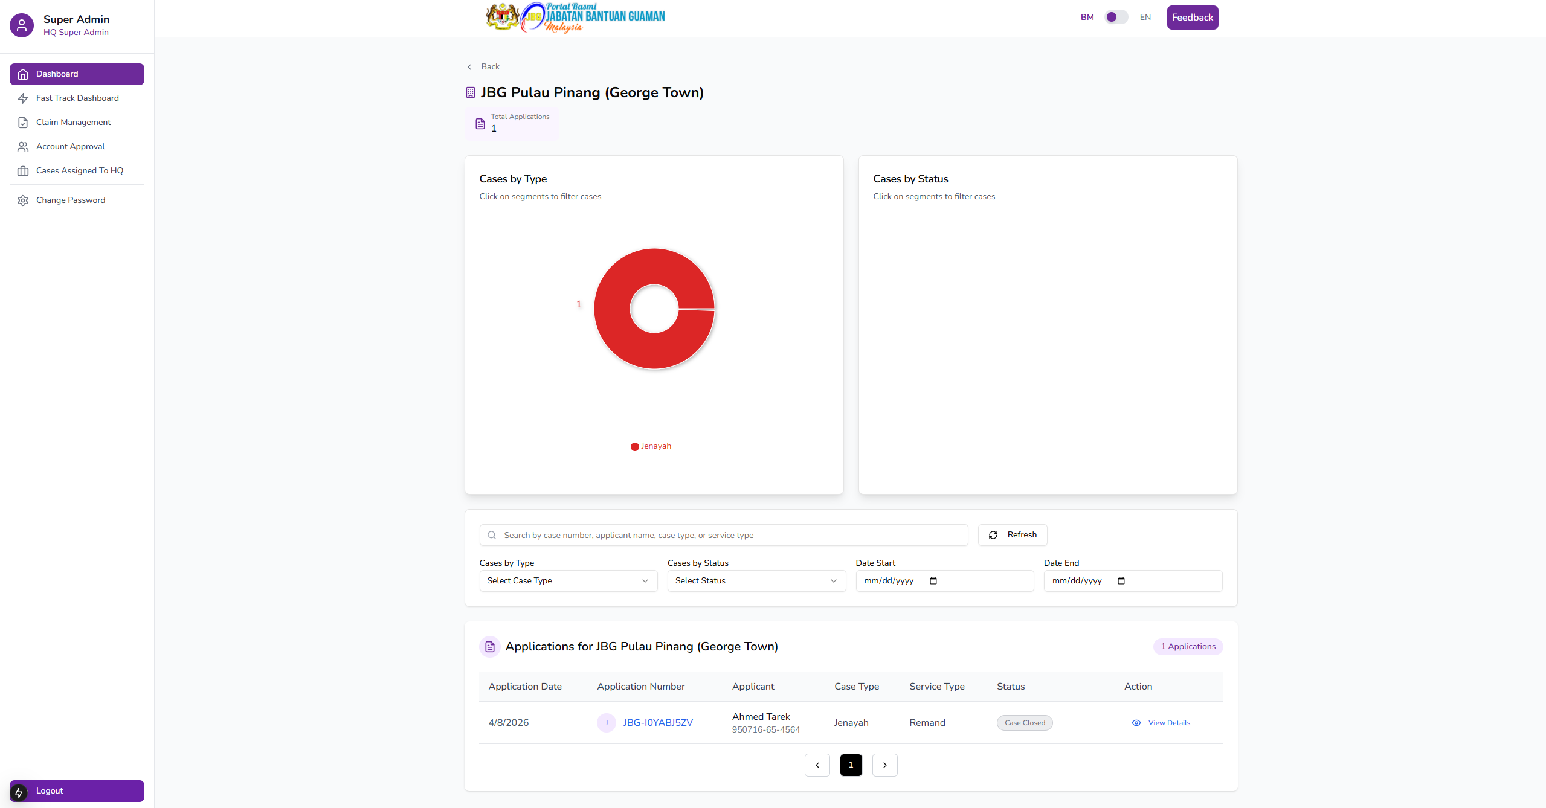Go to next pagination page arrow
This screenshot has height=808, width=1546.
point(884,765)
